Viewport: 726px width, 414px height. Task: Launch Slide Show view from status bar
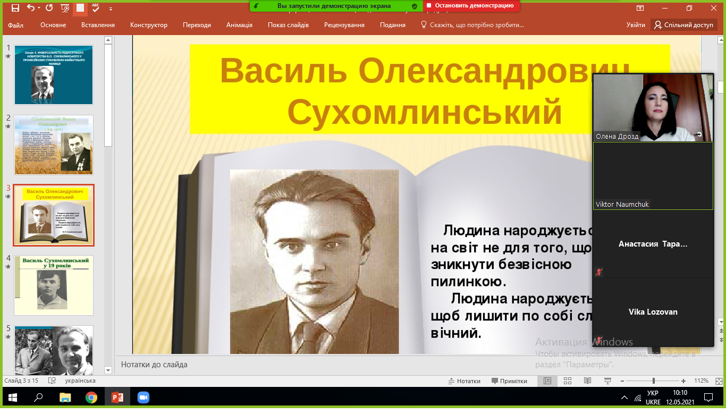607,381
